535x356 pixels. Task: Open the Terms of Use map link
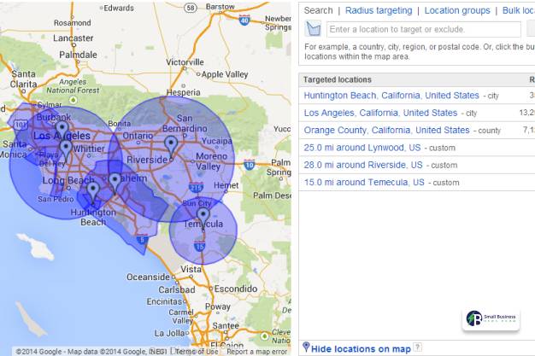197,352
